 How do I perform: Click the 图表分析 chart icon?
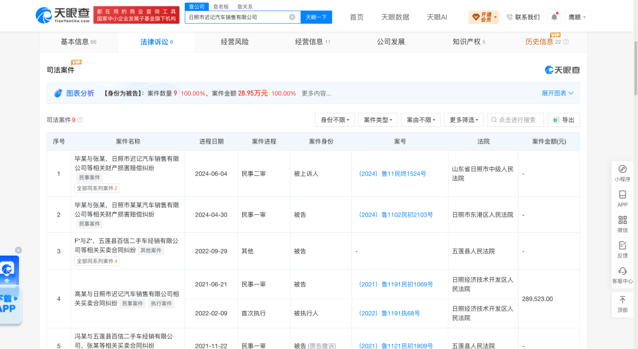(x=58, y=93)
